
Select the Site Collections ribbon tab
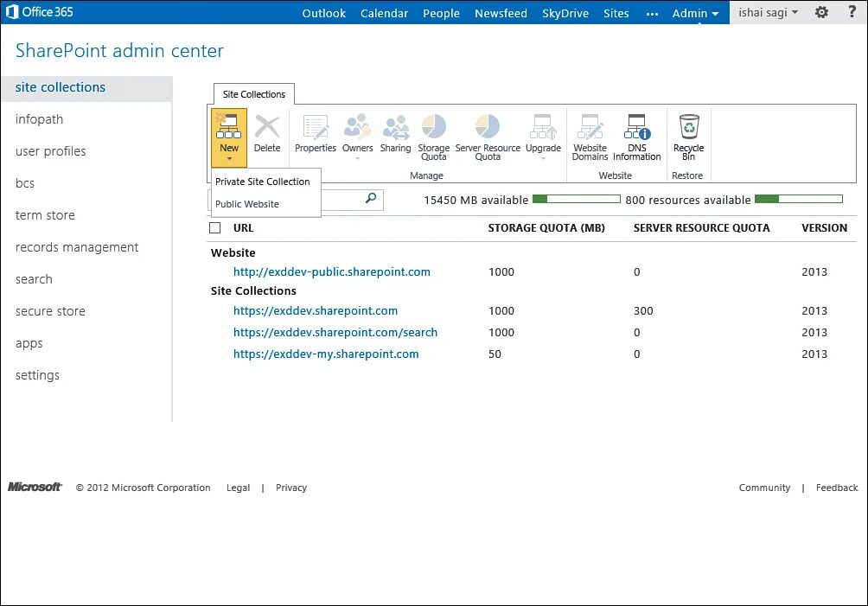254,94
